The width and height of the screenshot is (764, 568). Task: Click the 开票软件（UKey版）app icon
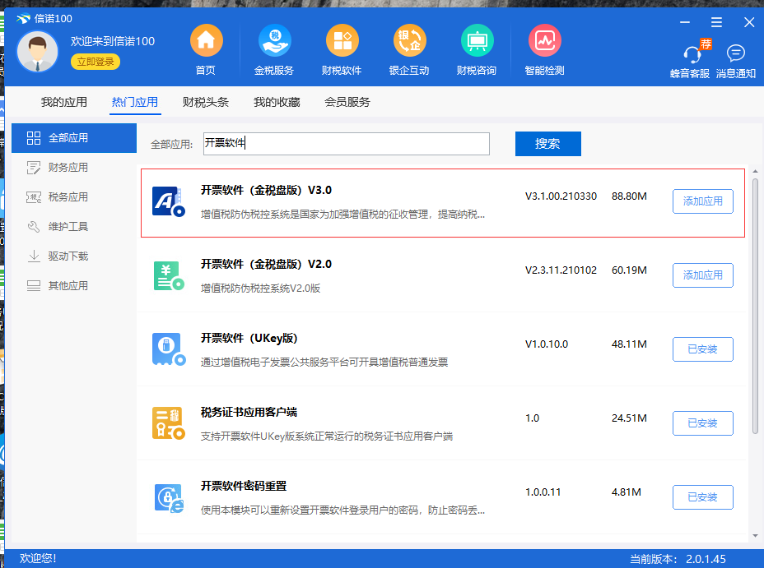pyautogui.click(x=169, y=349)
